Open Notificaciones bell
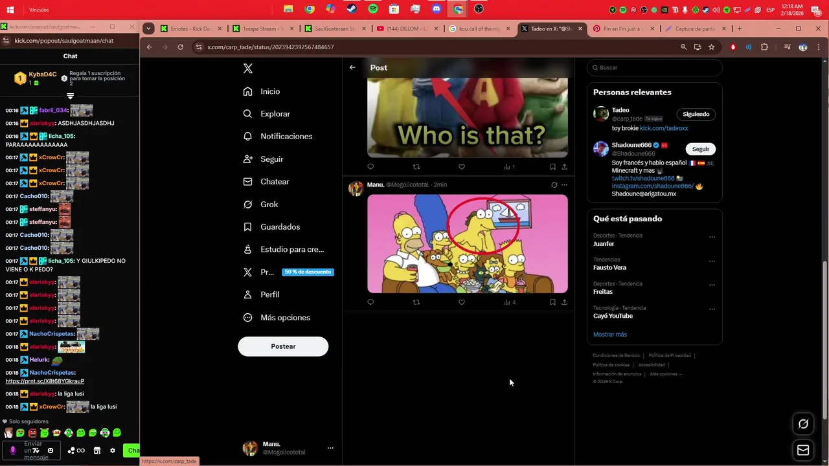 pyautogui.click(x=277, y=137)
